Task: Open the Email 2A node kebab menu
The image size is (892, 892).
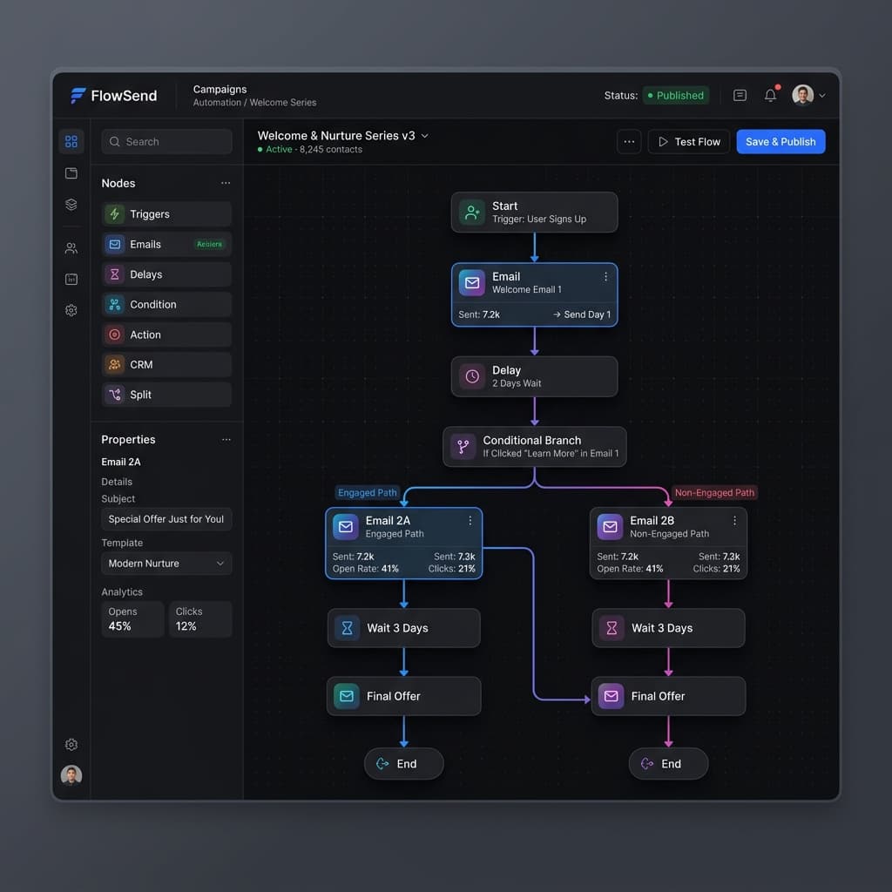Action: click(470, 521)
